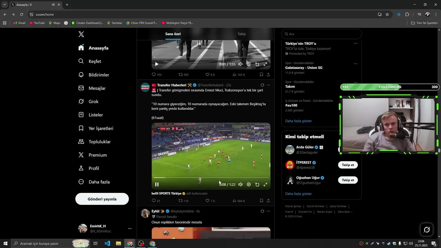Open more options on Transfer Haberleri post
The height and width of the screenshot is (248, 441).
click(x=268, y=85)
